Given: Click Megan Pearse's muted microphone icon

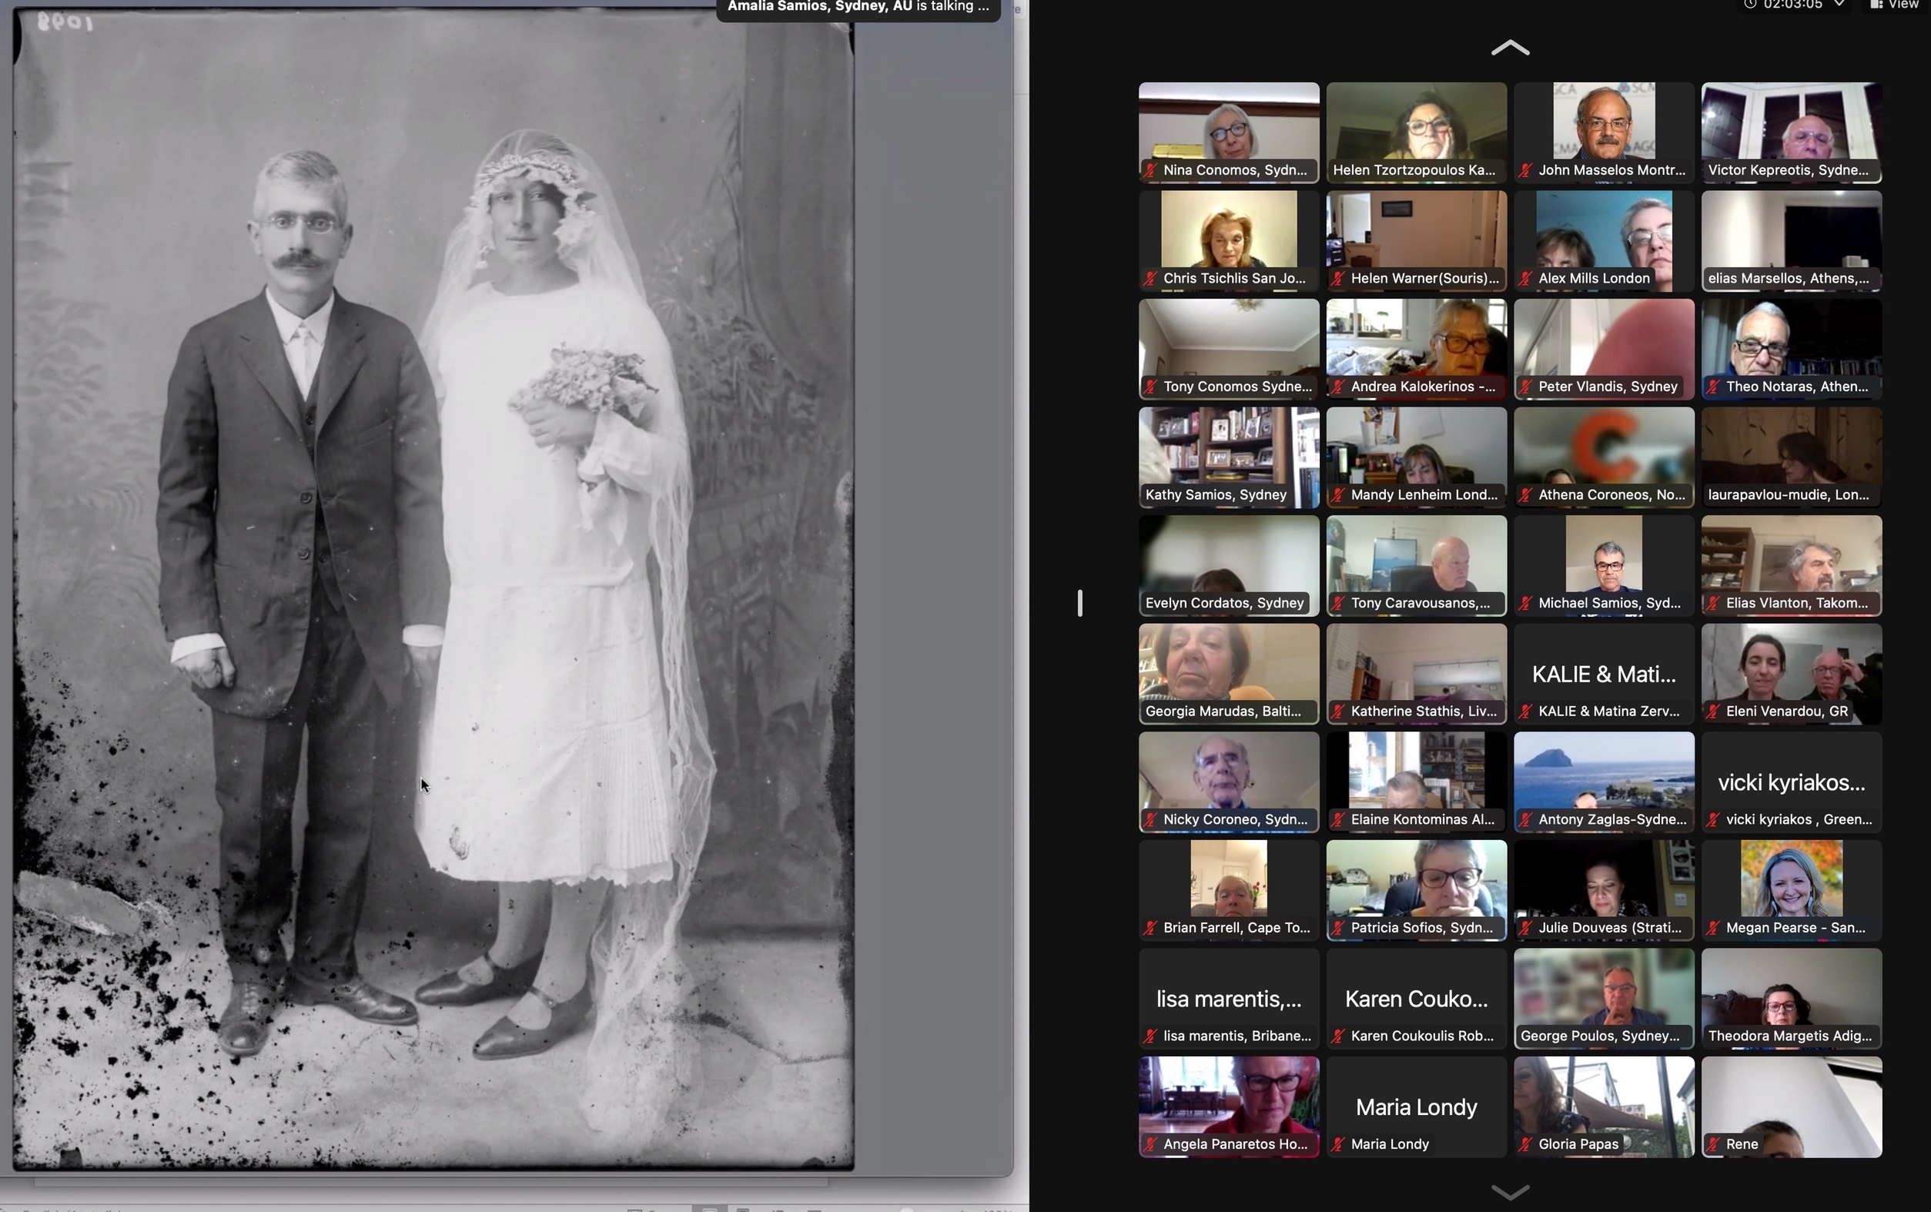Looking at the screenshot, I should click(x=1713, y=927).
